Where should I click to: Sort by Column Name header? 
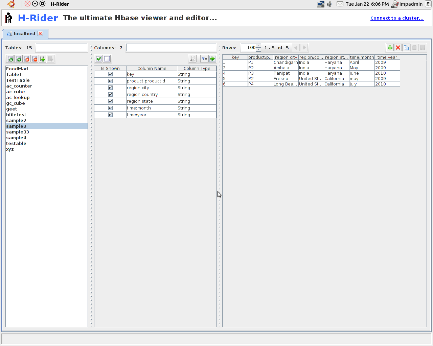(x=152, y=68)
